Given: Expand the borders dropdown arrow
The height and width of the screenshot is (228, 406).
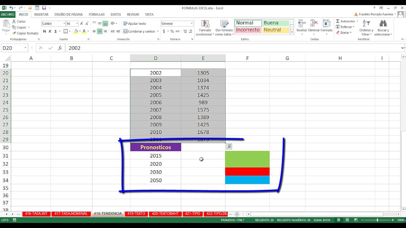Looking at the screenshot, I should (x=70, y=31).
